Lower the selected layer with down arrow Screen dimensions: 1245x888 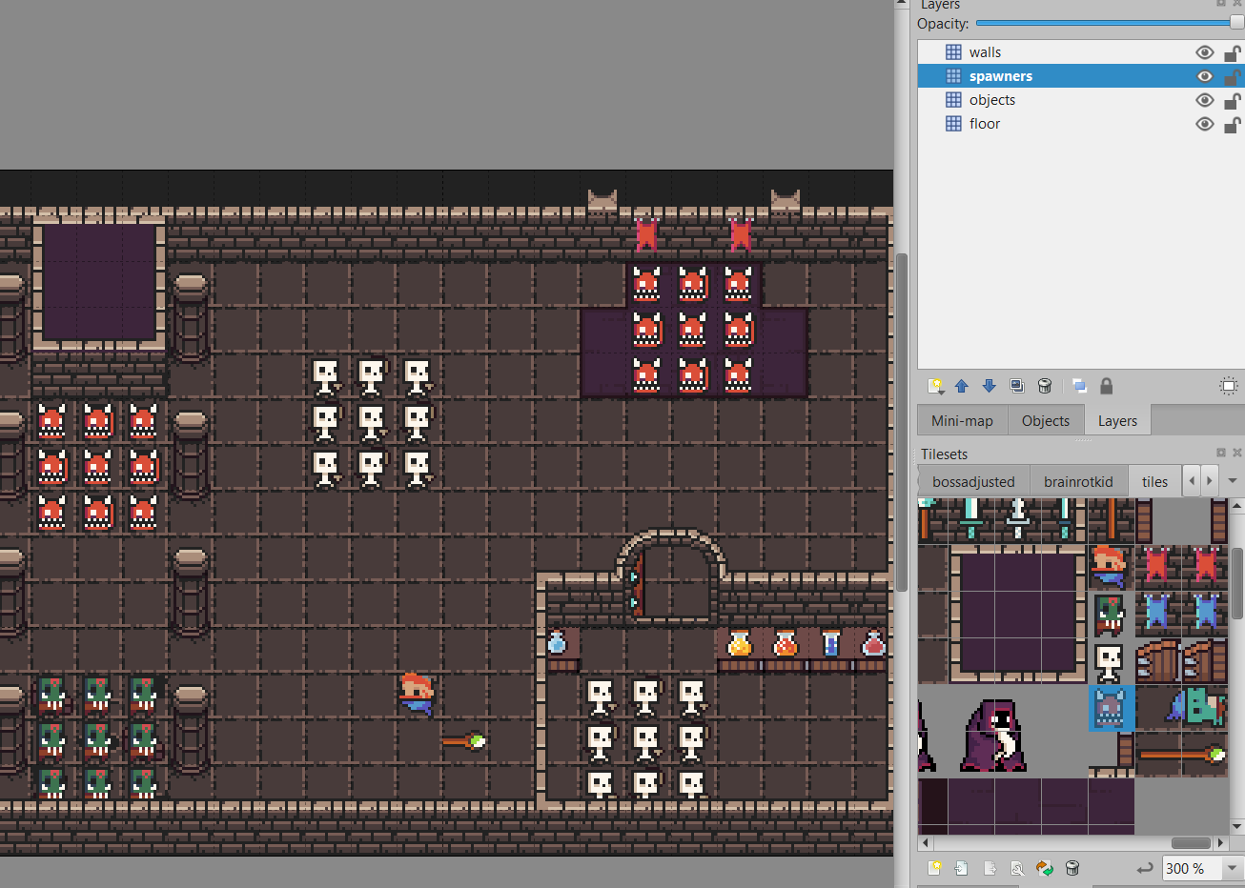click(x=990, y=386)
